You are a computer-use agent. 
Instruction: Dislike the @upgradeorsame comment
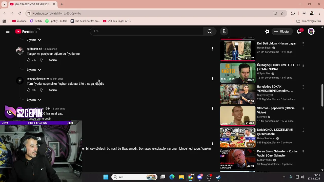coord(41,90)
